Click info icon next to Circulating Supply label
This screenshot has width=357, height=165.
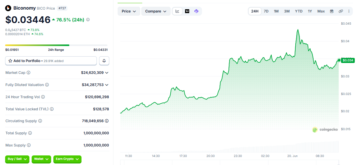[x=40, y=121]
